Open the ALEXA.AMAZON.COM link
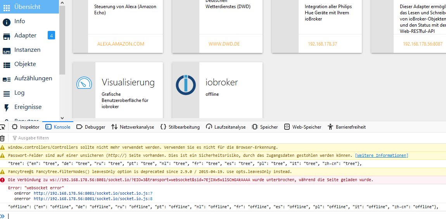Viewport: 446px width, 219px height. tap(121, 44)
